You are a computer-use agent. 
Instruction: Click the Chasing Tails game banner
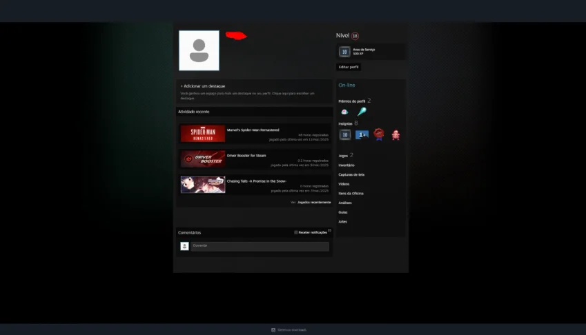[x=203, y=185]
